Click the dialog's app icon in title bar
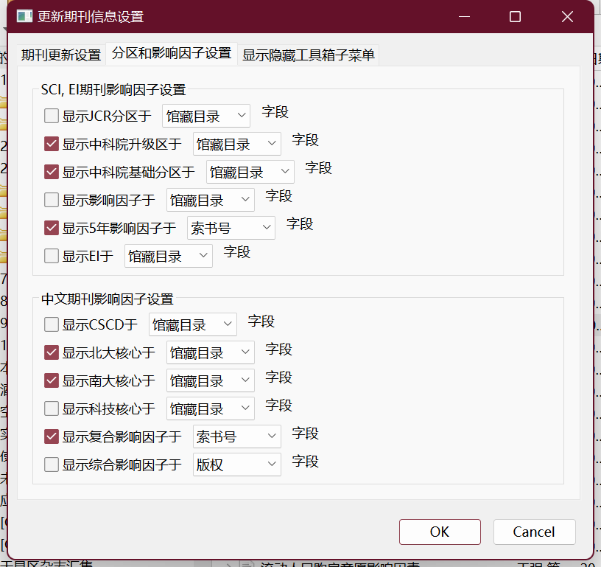The width and height of the screenshot is (601, 567). 24,16
